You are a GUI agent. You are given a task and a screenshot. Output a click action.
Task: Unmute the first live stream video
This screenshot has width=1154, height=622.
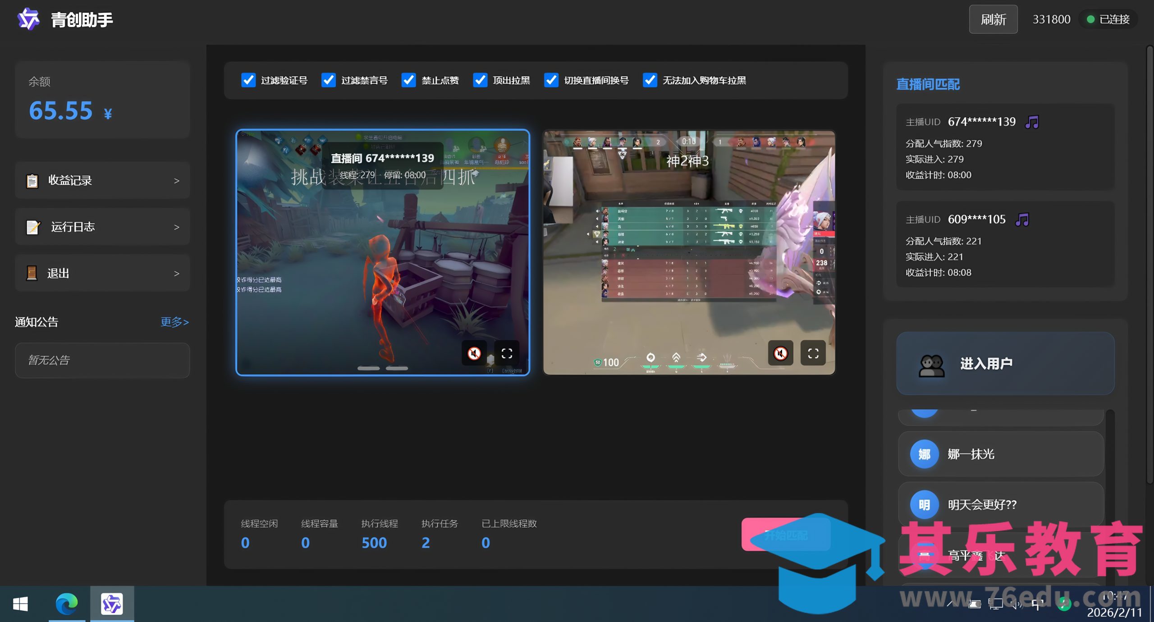pyautogui.click(x=474, y=353)
